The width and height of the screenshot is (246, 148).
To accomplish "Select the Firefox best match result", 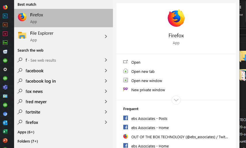I will point(64,18).
